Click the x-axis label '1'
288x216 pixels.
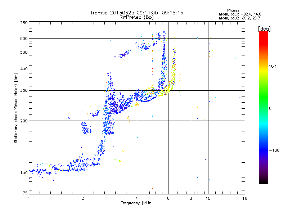coord(29,198)
